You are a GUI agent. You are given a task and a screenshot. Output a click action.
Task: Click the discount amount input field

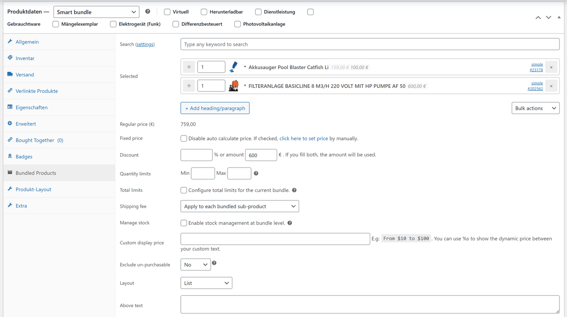(261, 155)
